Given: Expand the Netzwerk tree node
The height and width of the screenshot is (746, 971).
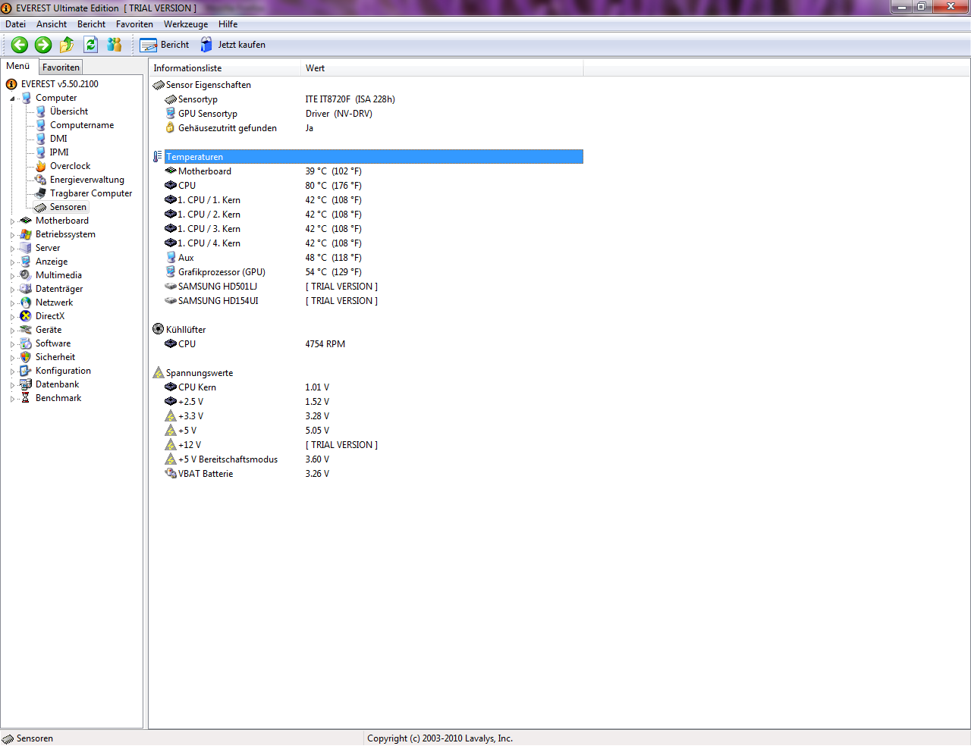Looking at the screenshot, I should (x=12, y=303).
